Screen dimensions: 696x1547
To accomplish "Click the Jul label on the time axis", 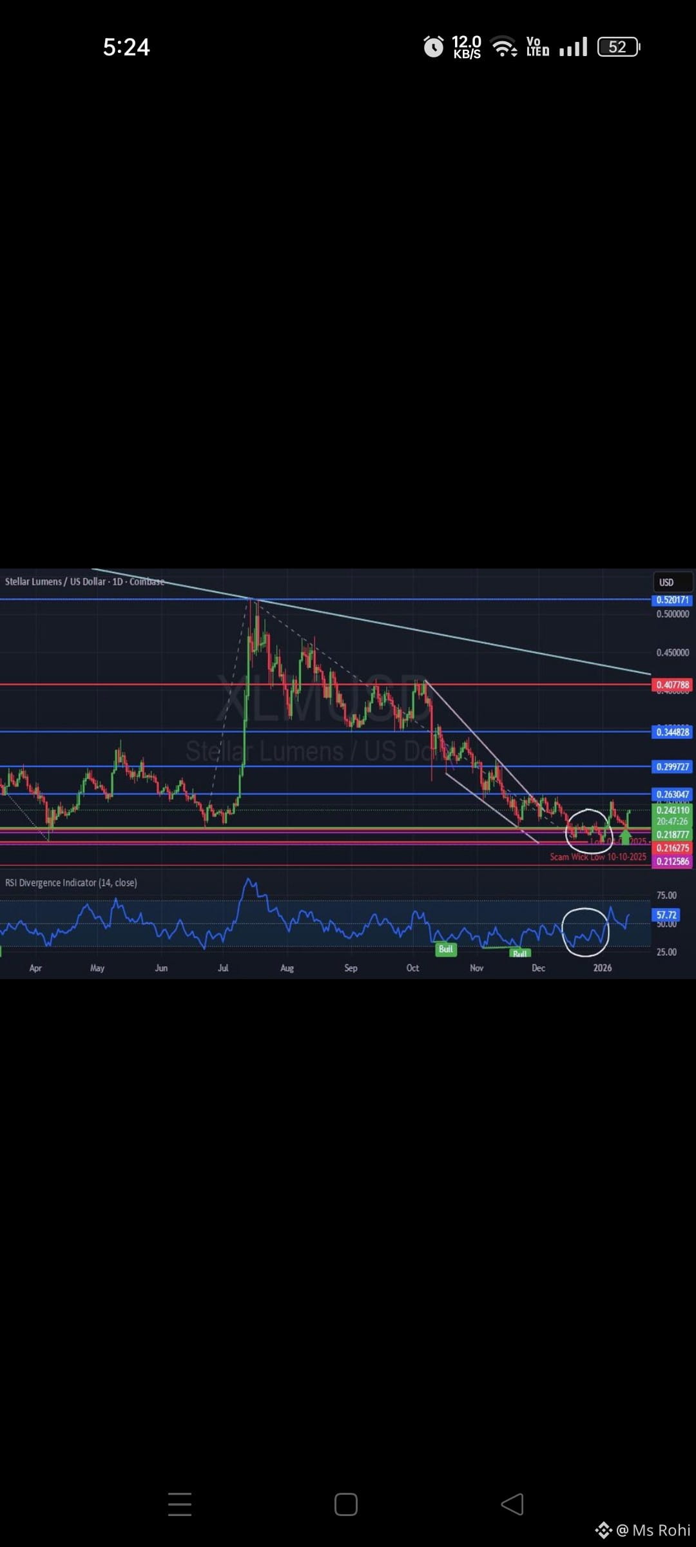I will click(223, 968).
